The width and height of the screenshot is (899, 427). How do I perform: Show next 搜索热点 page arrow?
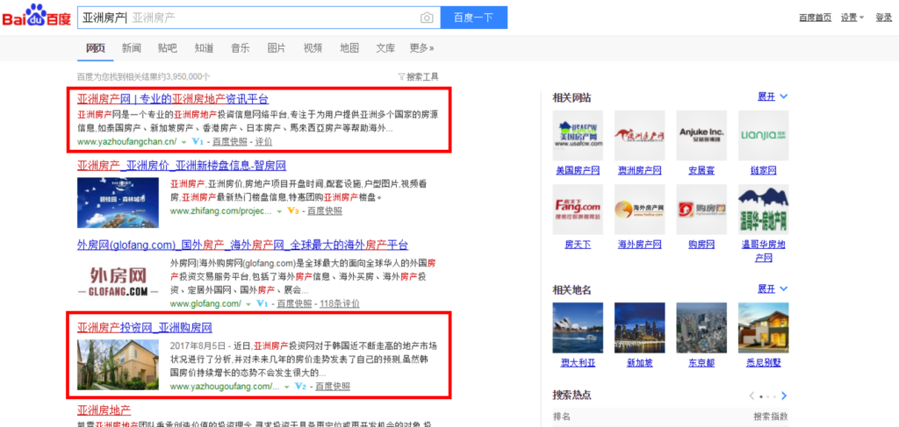click(x=784, y=395)
